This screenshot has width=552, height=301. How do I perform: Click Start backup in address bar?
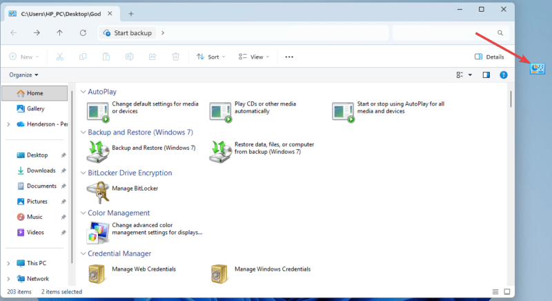(128, 32)
